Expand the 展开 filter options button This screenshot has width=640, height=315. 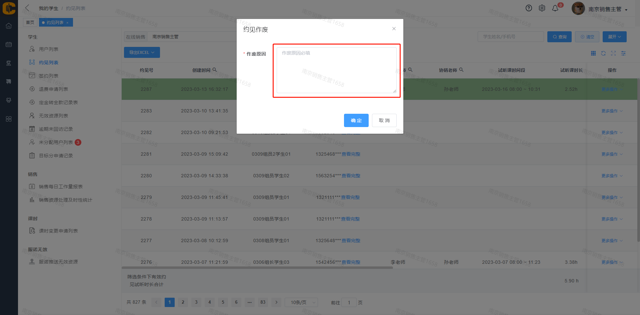coord(614,37)
